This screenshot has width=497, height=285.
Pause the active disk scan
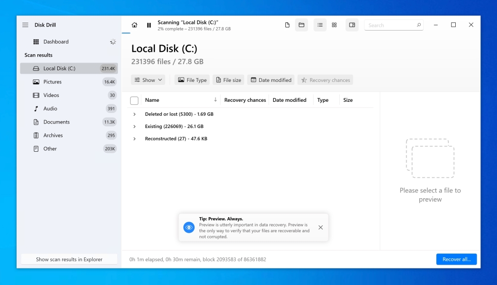click(x=149, y=25)
